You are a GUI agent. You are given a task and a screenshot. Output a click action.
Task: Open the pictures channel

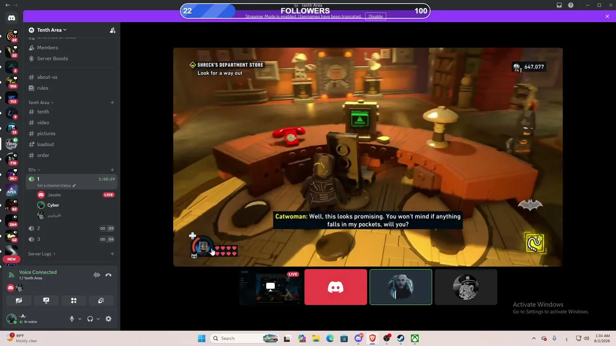tap(72, 134)
